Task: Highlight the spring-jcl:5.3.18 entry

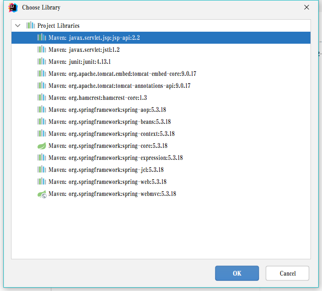Action: tap(106, 170)
